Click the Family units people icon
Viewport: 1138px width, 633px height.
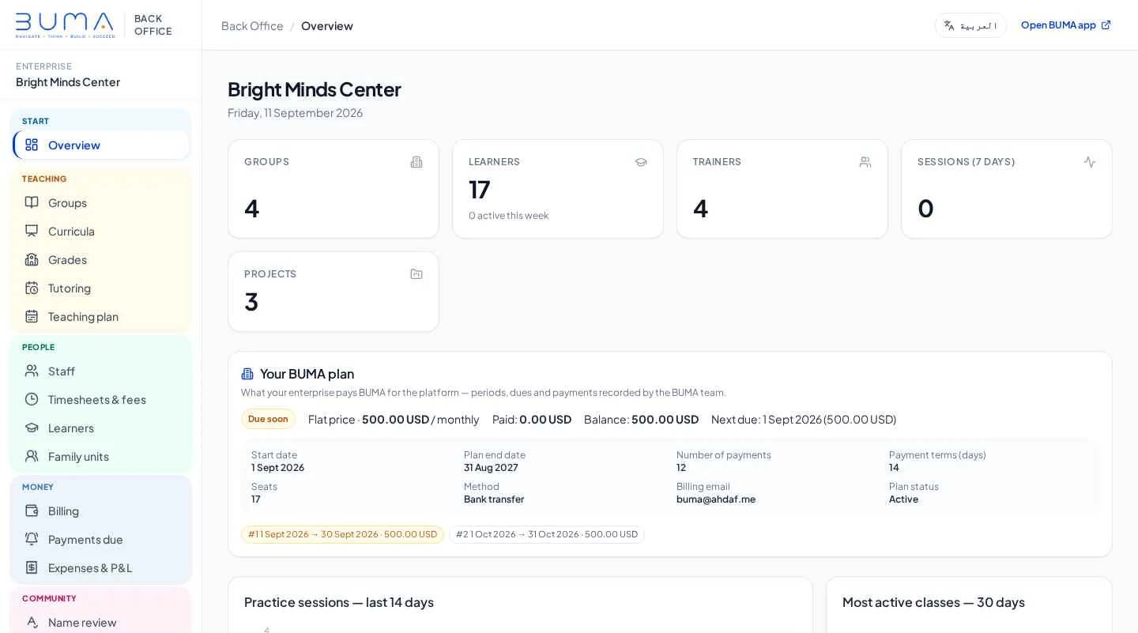tap(32, 456)
